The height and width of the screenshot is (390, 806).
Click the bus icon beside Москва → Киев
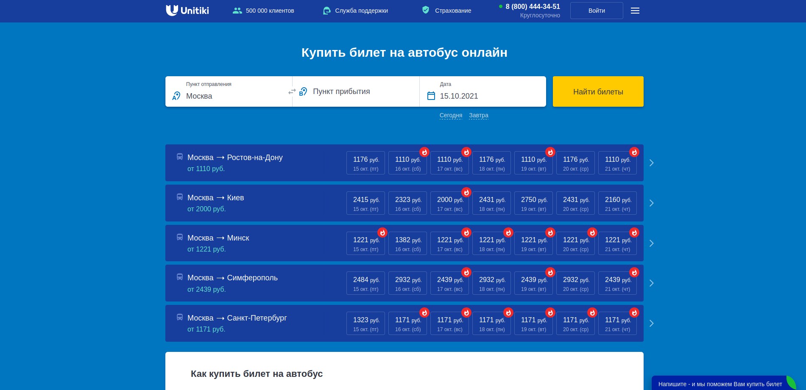point(180,197)
